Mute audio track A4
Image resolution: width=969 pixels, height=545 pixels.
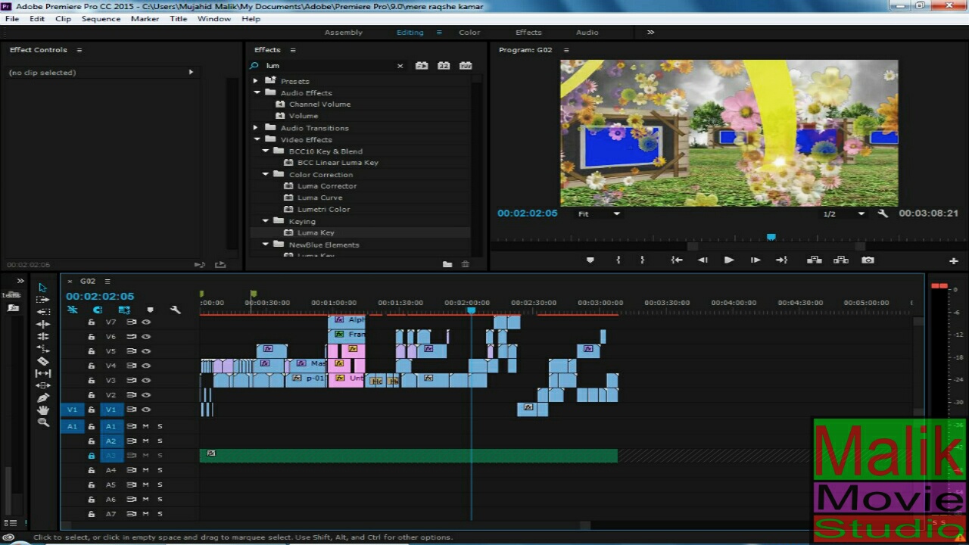145,470
